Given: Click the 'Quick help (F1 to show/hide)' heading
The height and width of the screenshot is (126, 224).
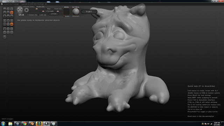Looking at the screenshot, I should [x=201, y=86].
